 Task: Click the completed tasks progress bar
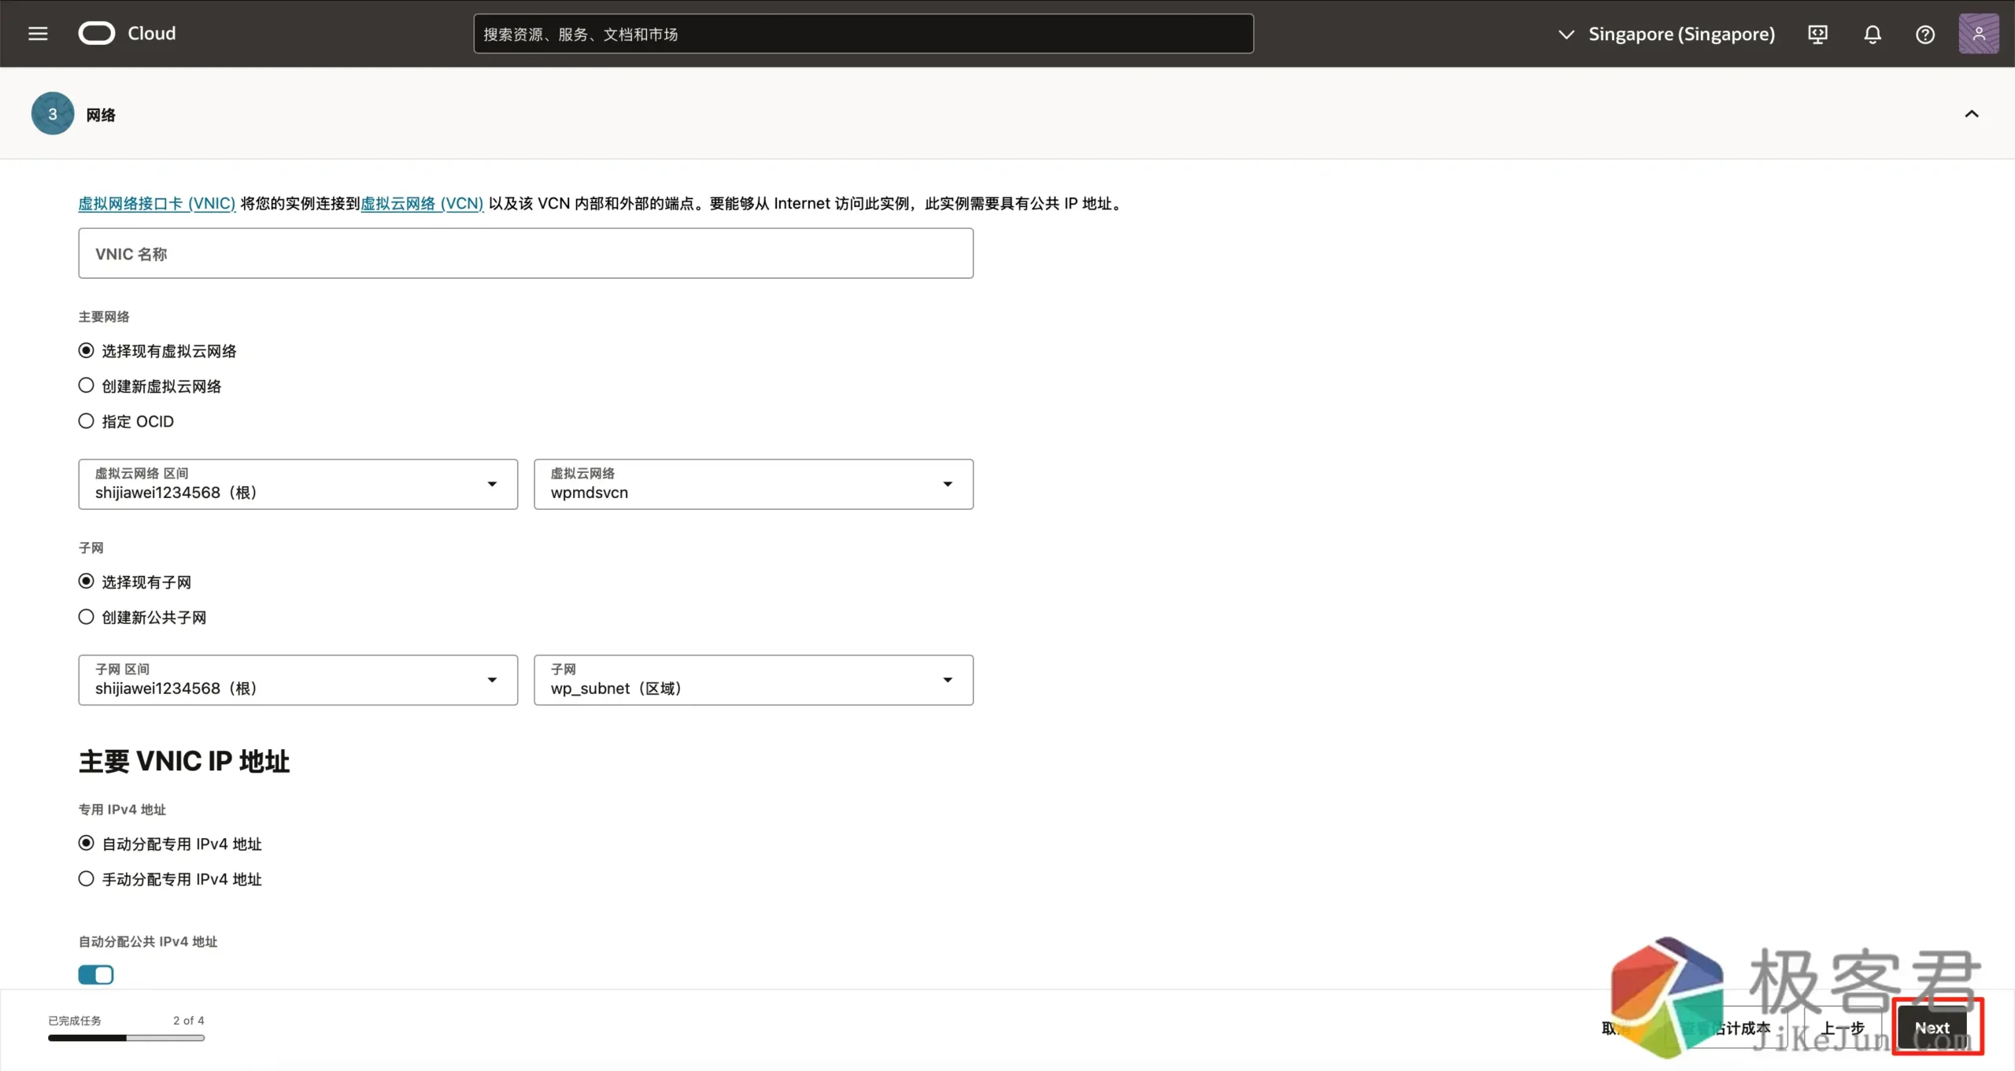click(126, 1038)
